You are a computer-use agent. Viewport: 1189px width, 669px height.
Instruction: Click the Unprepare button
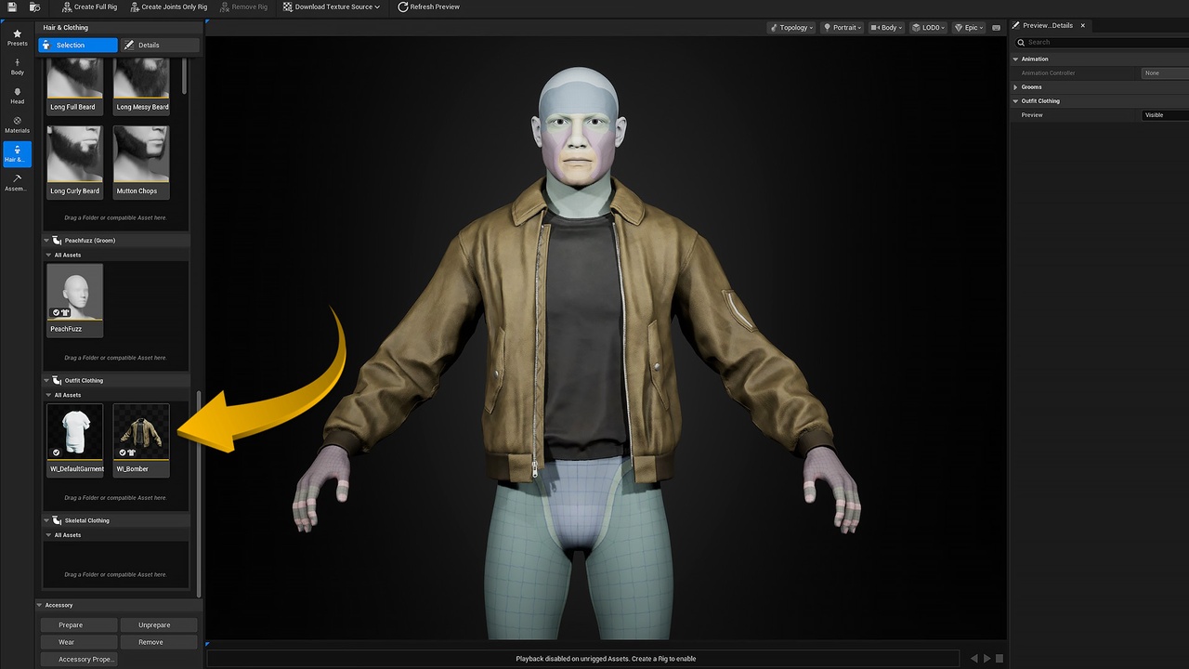tap(159, 625)
